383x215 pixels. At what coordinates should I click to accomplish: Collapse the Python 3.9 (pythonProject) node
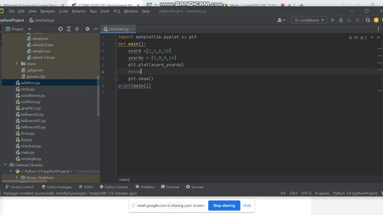(x=11, y=171)
